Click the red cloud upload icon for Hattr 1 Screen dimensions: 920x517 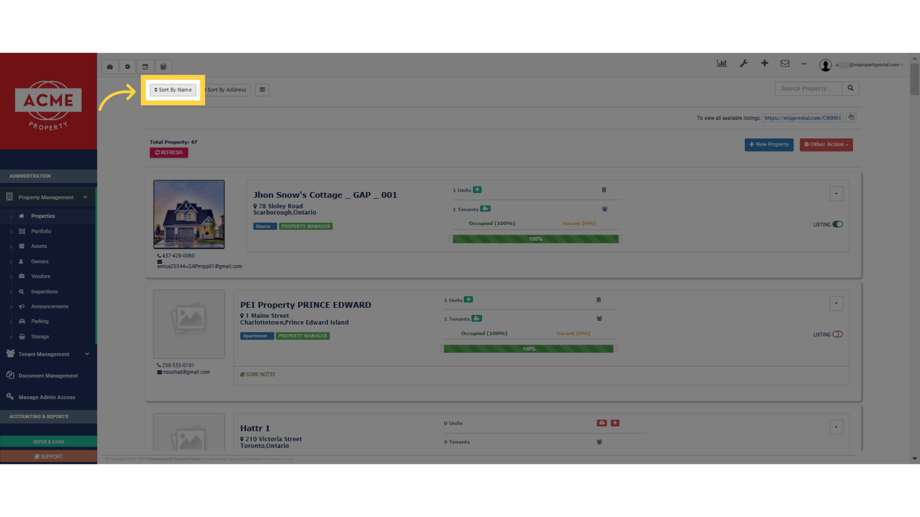pos(602,423)
